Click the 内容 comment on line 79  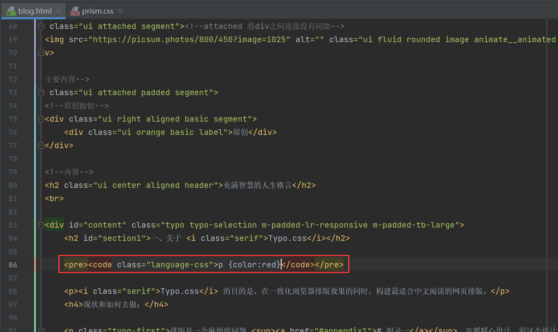click(69, 172)
